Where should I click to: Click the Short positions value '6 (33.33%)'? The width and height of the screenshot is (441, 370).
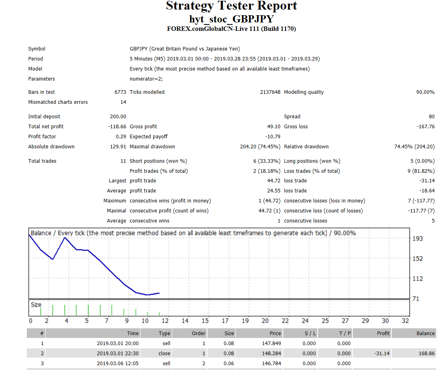(267, 161)
